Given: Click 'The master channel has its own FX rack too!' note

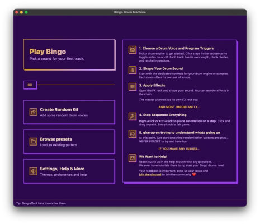Looking at the screenshot, I should point(169,100).
